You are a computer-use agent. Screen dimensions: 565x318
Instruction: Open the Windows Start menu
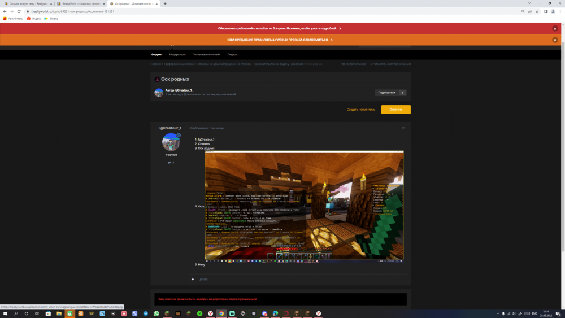5,313
